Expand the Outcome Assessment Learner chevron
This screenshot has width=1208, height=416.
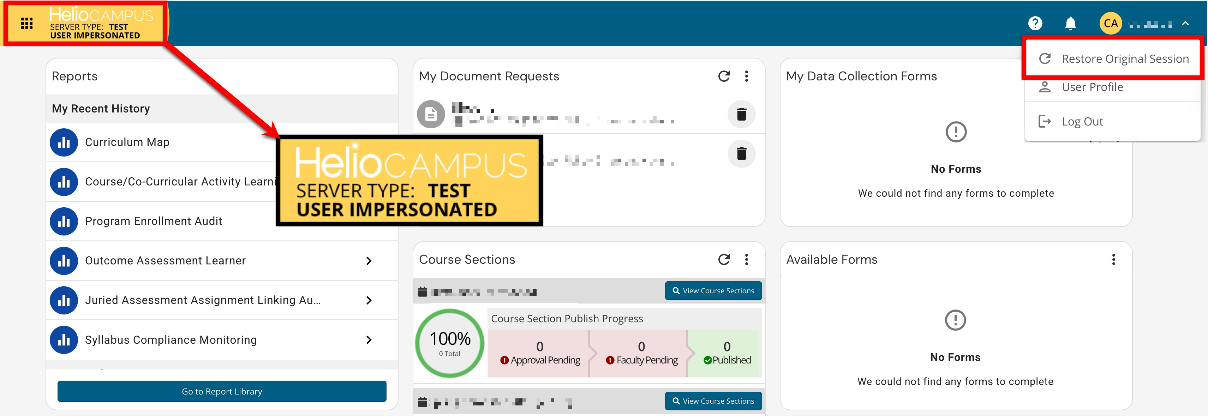[369, 261]
